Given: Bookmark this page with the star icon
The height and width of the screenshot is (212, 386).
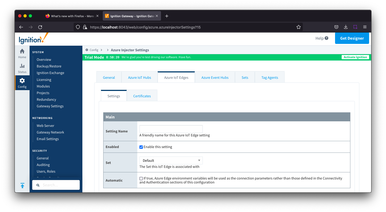Looking at the screenshot, I should click(298, 27).
